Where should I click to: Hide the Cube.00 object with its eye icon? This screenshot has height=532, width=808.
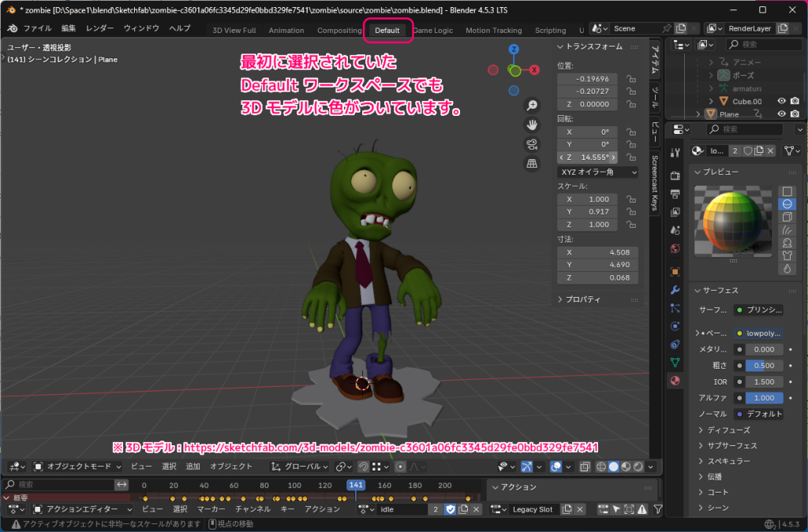781,101
